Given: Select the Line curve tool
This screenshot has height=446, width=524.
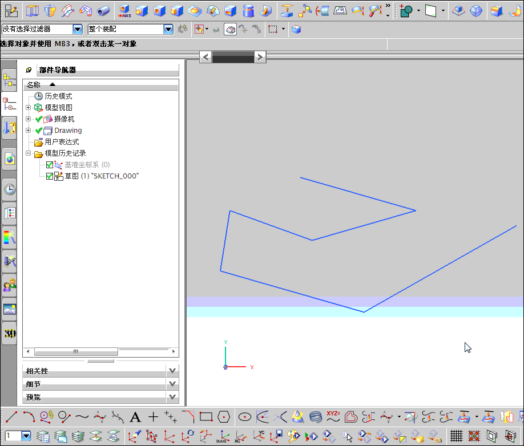Looking at the screenshot, I should coord(11,417).
